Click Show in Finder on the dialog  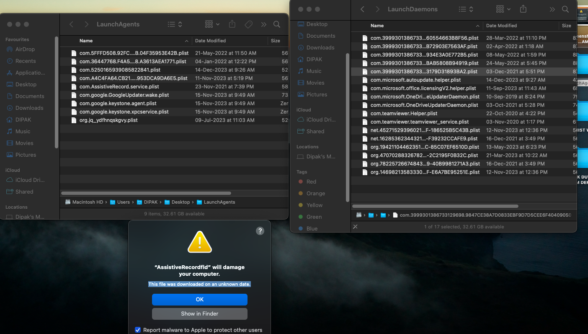tap(200, 313)
